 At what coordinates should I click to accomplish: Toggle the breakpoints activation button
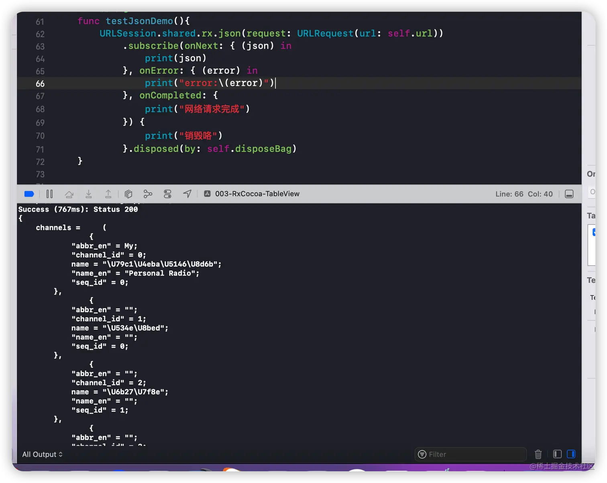click(29, 194)
